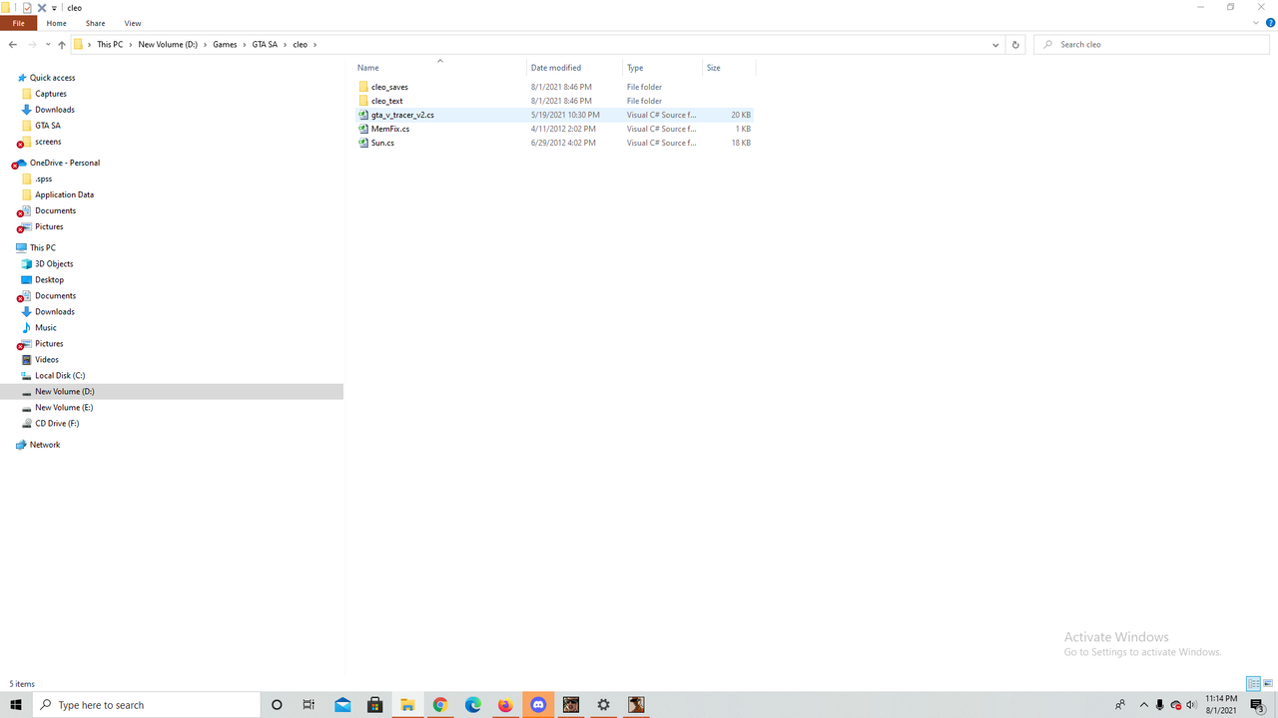Open Captures under Quick access
The width and height of the screenshot is (1278, 718).
point(51,94)
